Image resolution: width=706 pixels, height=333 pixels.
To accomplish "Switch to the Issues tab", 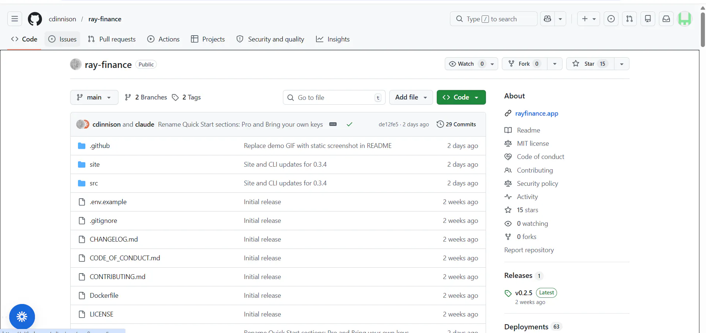I will coord(63,39).
